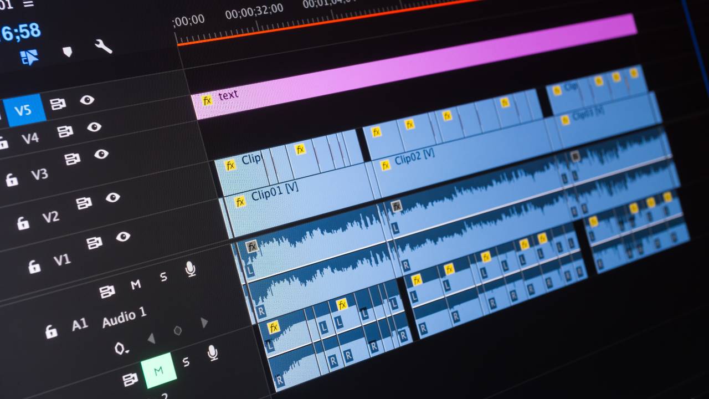
Task: Click fx badge on the V3 Clip
Action: [230, 165]
